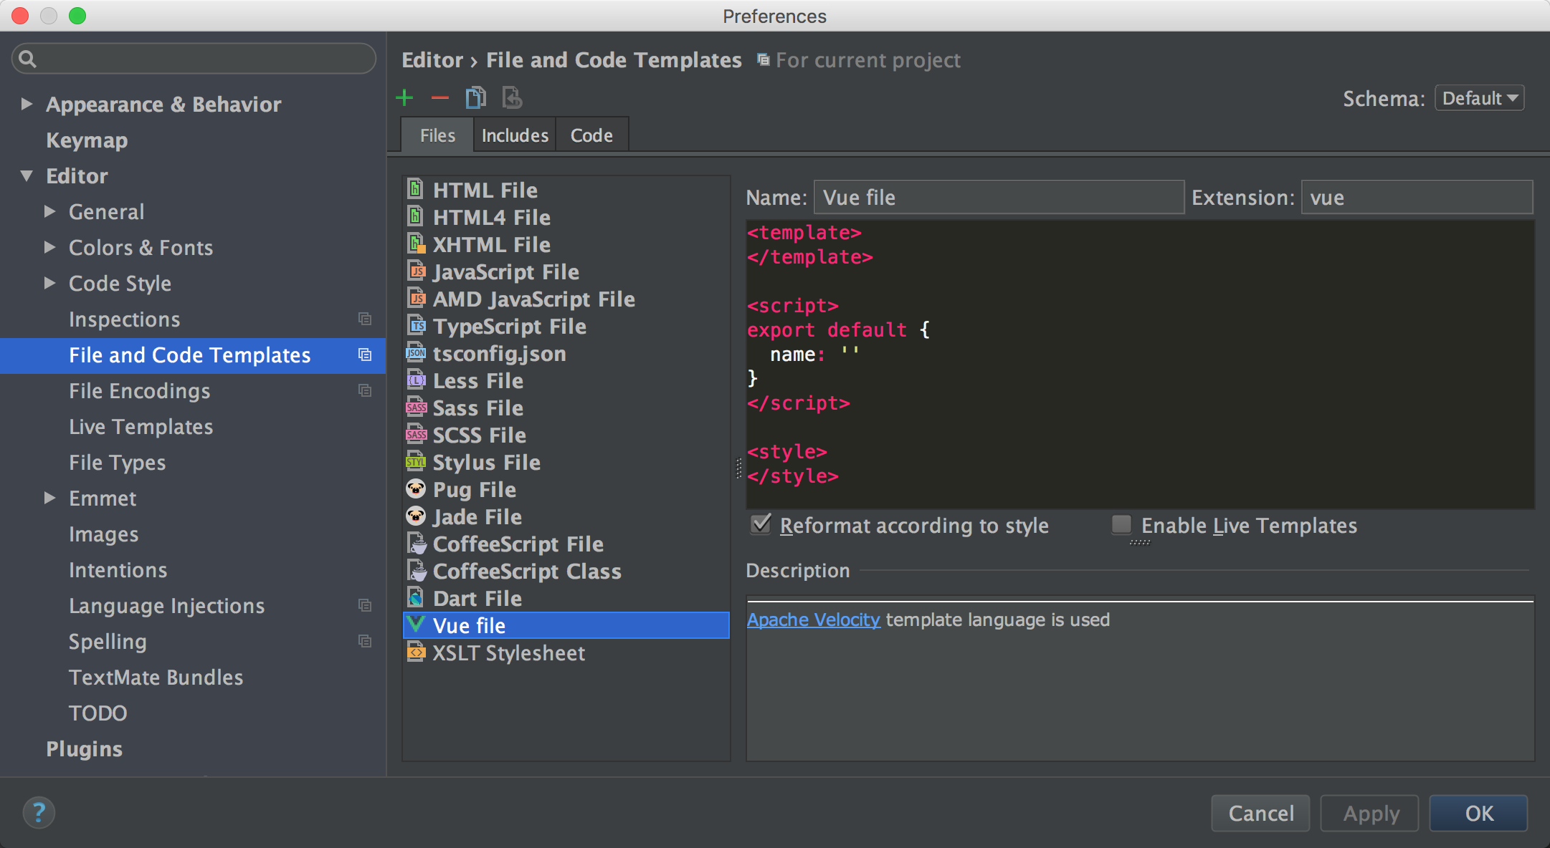Select the Vue file template icon
This screenshot has width=1550, height=848.
tap(416, 625)
